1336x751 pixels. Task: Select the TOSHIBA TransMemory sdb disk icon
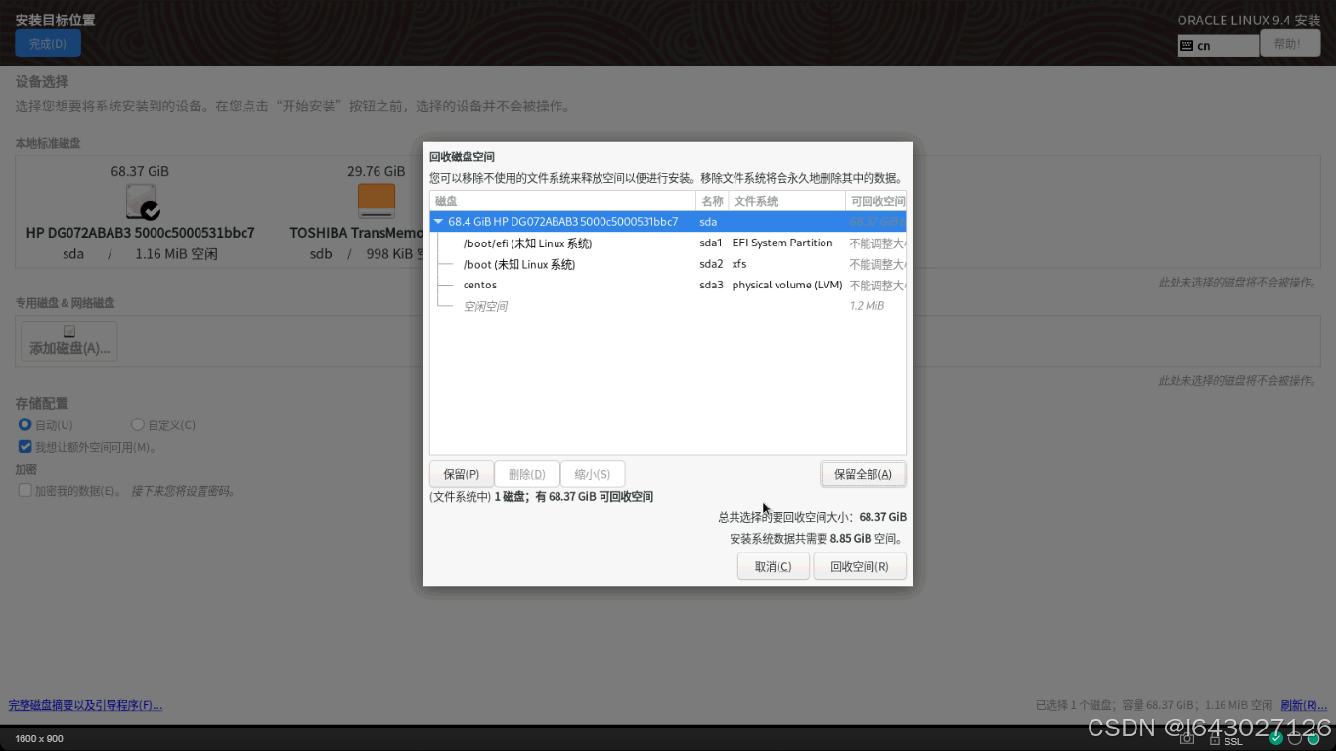click(377, 201)
